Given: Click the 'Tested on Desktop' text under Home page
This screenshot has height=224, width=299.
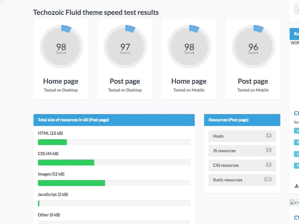Looking at the screenshot, I should (x=61, y=90).
